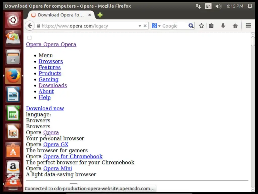Viewport: 258px width, 194px height.
Task: Go back to previous page
Action: pos(30,26)
